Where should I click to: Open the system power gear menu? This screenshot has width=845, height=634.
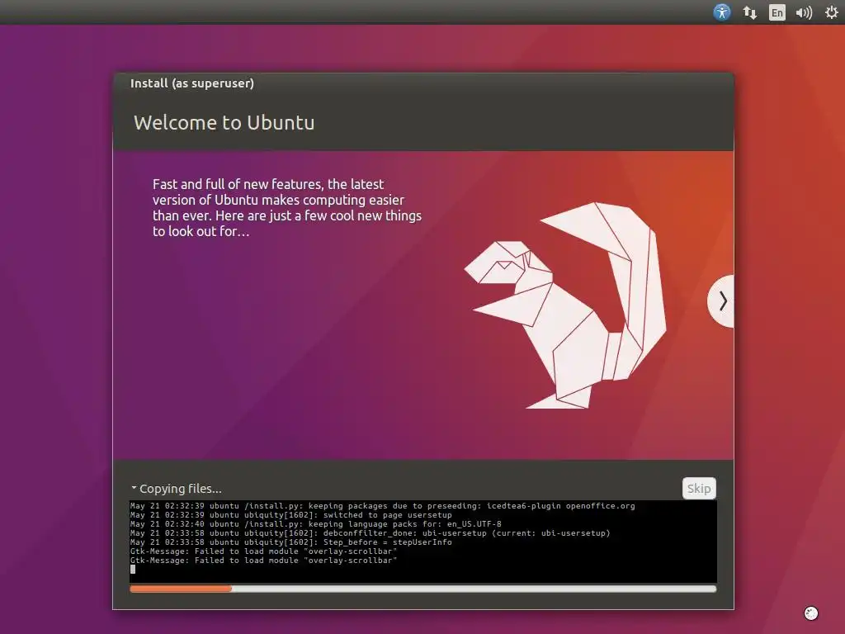[832, 12]
